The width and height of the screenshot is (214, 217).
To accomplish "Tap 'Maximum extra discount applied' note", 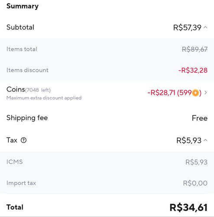I will (x=44, y=98).
